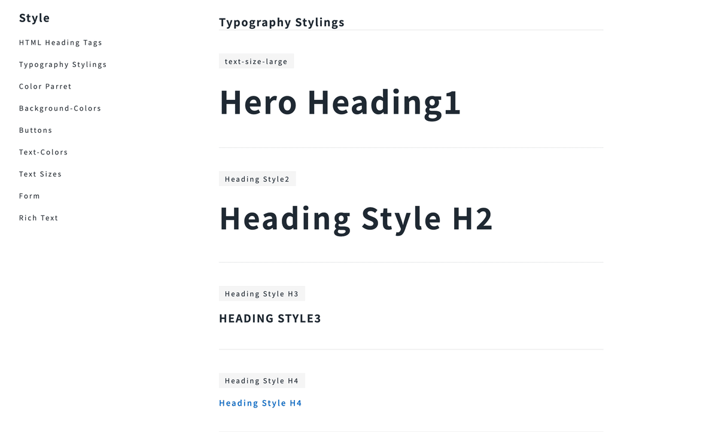This screenshot has width=718, height=432.
Task: Select the uppercase HEADING STYLE3 text
Action: click(x=270, y=318)
